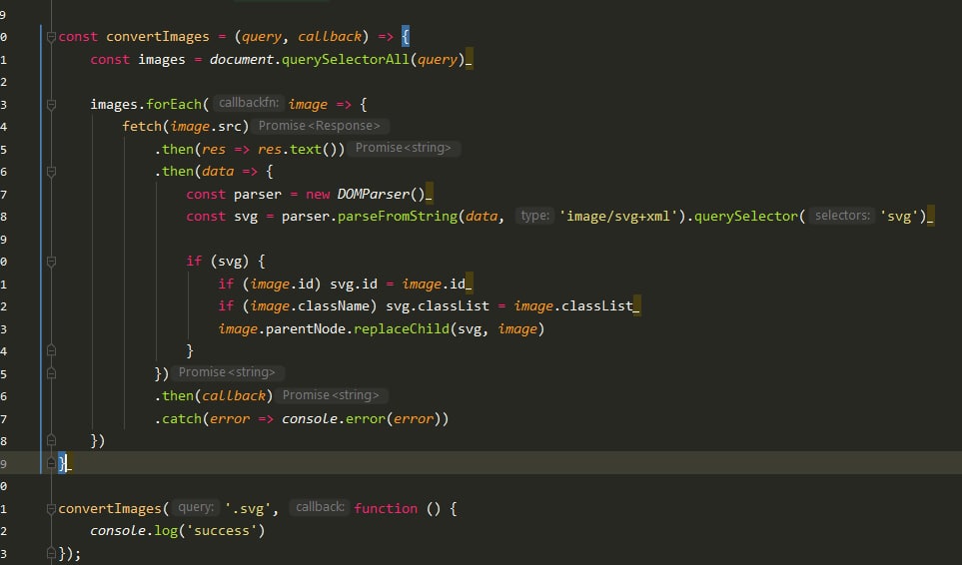Click console.log method call

[134, 531]
